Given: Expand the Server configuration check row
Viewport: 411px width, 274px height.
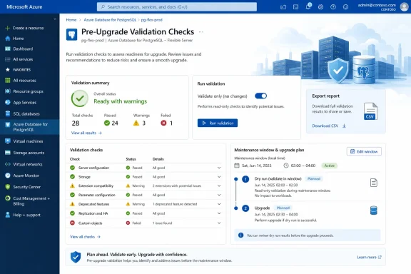Looking at the screenshot, I should pos(219,168).
